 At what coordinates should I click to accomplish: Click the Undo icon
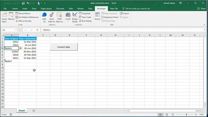(x=28, y=3)
